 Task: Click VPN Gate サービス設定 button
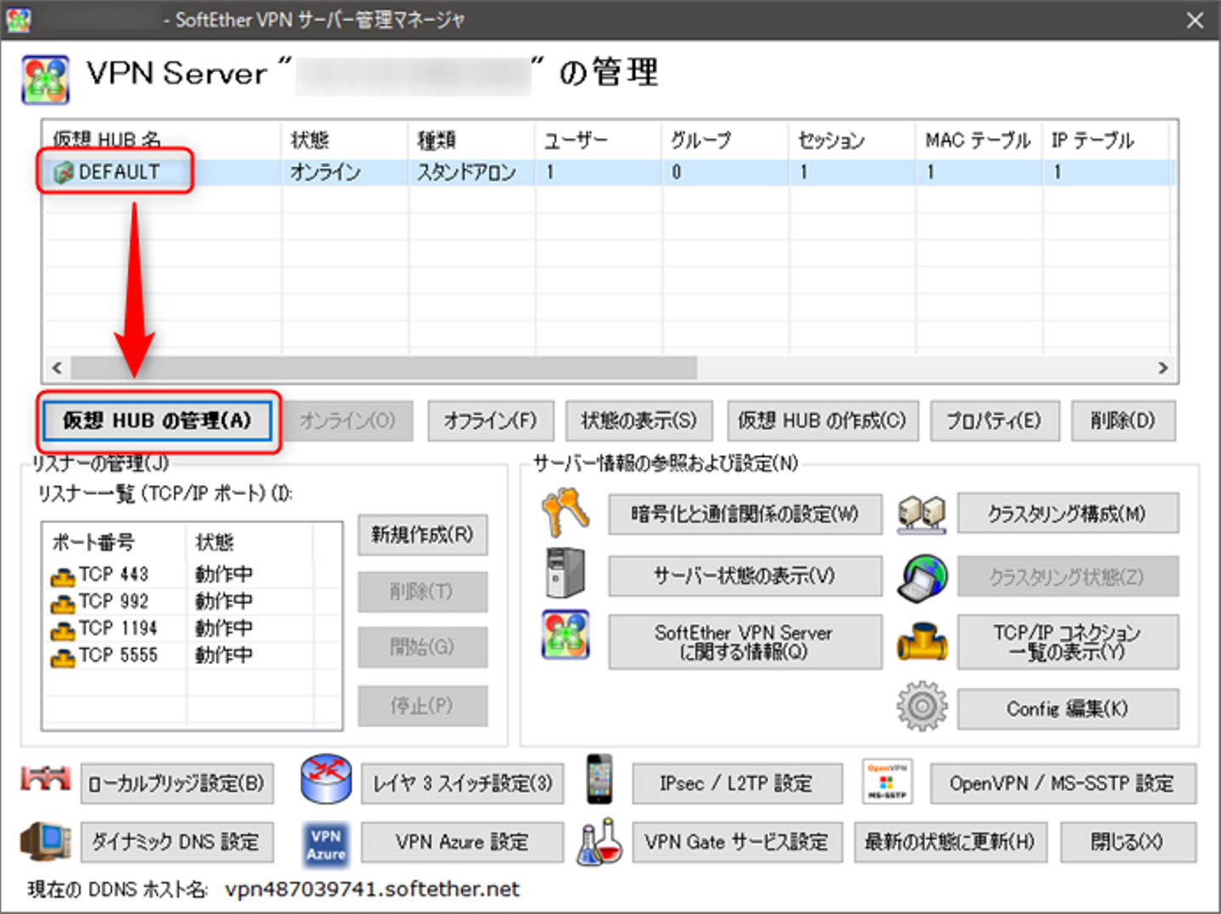(738, 842)
